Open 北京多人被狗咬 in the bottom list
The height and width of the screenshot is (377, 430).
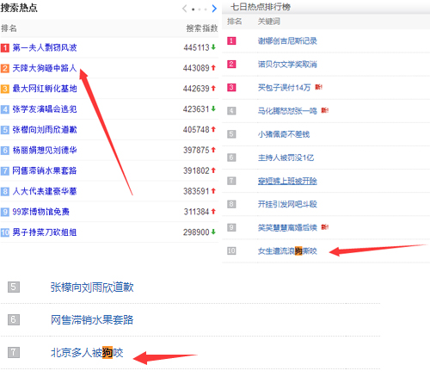pos(87,353)
